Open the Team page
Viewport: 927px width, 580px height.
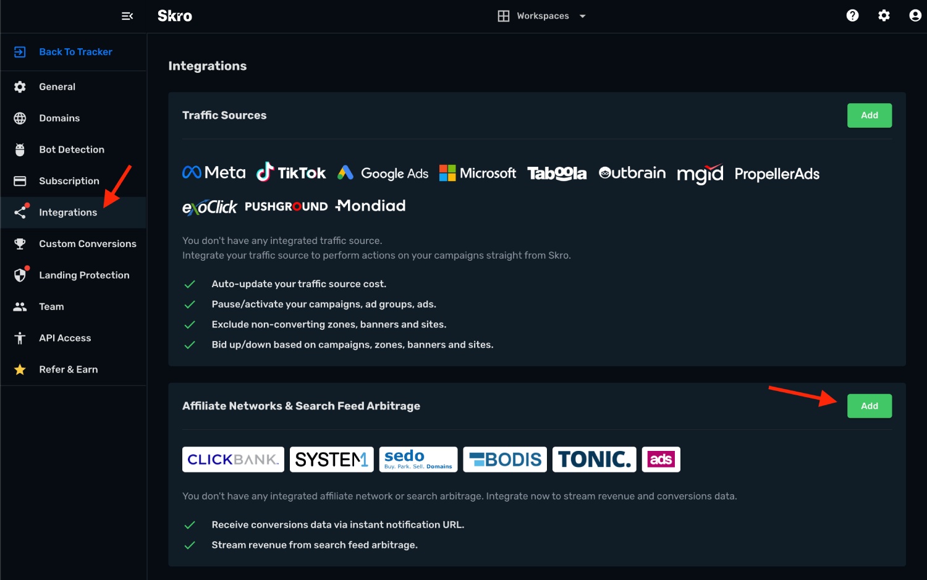pyautogui.click(x=74, y=307)
